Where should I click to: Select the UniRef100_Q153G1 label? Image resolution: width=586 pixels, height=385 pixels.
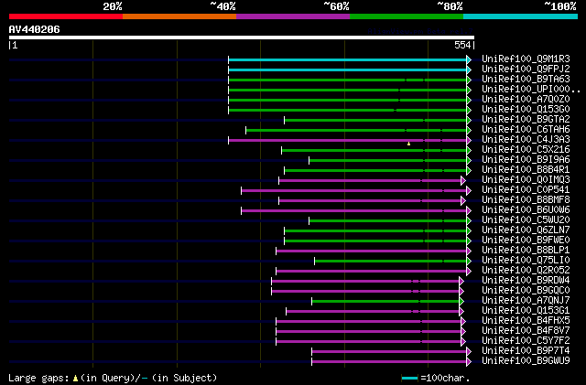pyautogui.click(x=526, y=311)
